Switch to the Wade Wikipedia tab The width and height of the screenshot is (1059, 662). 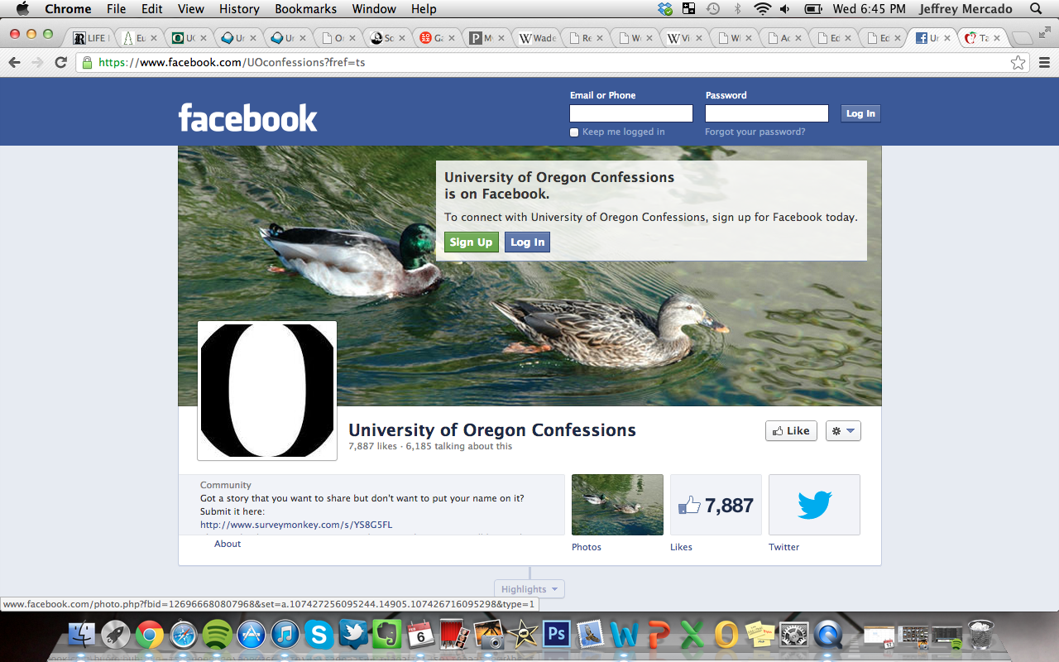tap(536, 38)
